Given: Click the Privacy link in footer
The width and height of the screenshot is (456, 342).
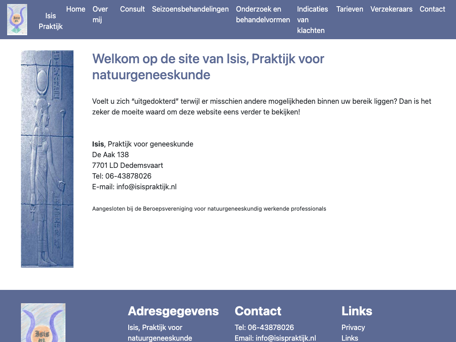Looking at the screenshot, I should 353,327.
